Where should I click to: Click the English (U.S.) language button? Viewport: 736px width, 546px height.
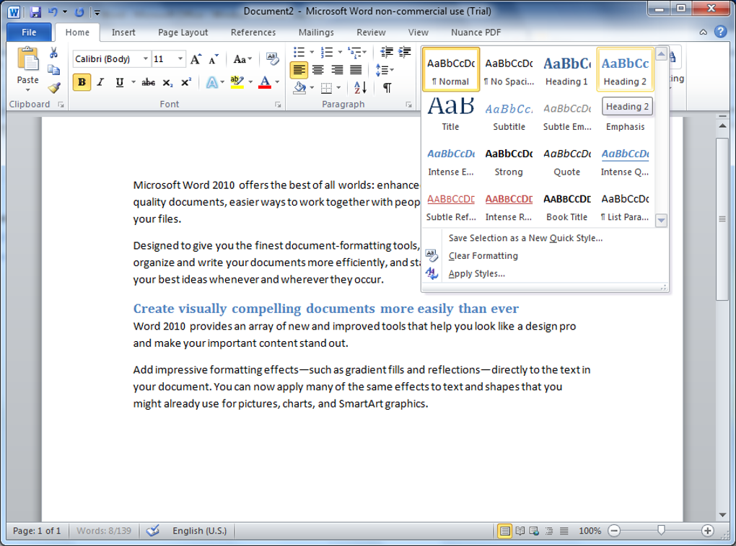(199, 531)
